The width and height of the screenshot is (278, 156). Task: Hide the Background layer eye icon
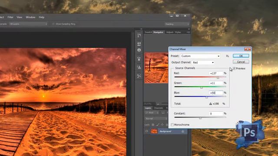[147, 131]
